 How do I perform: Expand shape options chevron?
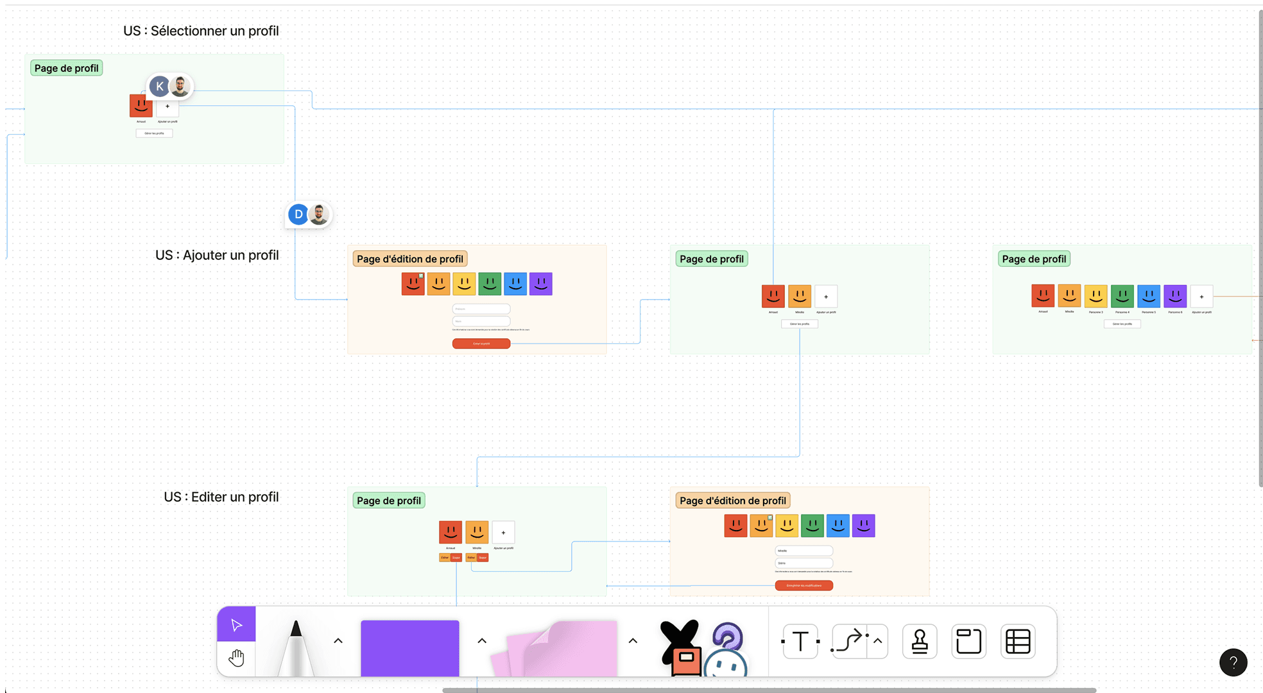[x=482, y=641]
